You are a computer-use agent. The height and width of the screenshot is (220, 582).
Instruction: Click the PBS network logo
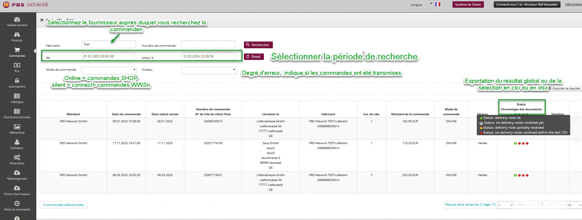coord(26,5)
